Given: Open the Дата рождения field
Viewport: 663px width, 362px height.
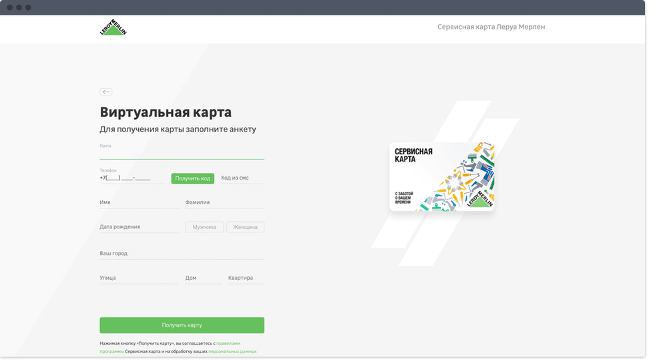Looking at the screenshot, I should (x=139, y=226).
